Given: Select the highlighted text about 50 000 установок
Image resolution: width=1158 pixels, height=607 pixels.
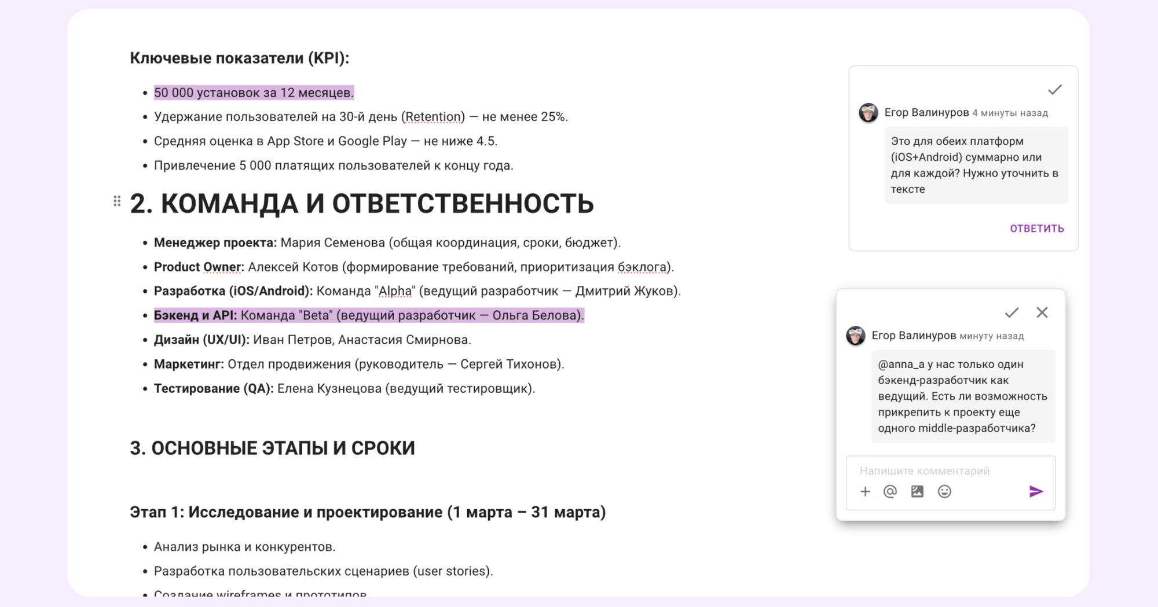Looking at the screenshot, I should (x=255, y=92).
